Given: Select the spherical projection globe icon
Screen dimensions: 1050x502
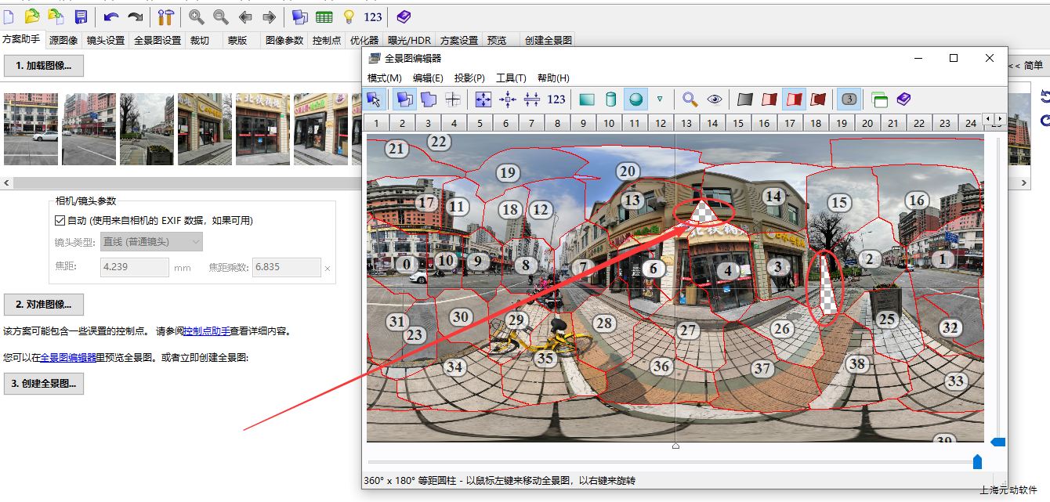Looking at the screenshot, I should (x=636, y=99).
